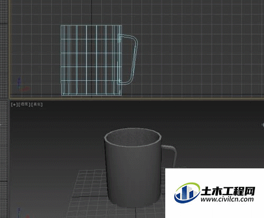Open the www.civilcn.com watermark link
The width and height of the screenshot is (264, 218).
click(x=227, y=200)
